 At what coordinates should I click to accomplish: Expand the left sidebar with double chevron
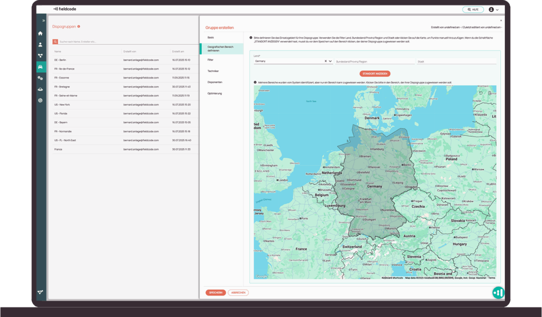tap(43, 21)
